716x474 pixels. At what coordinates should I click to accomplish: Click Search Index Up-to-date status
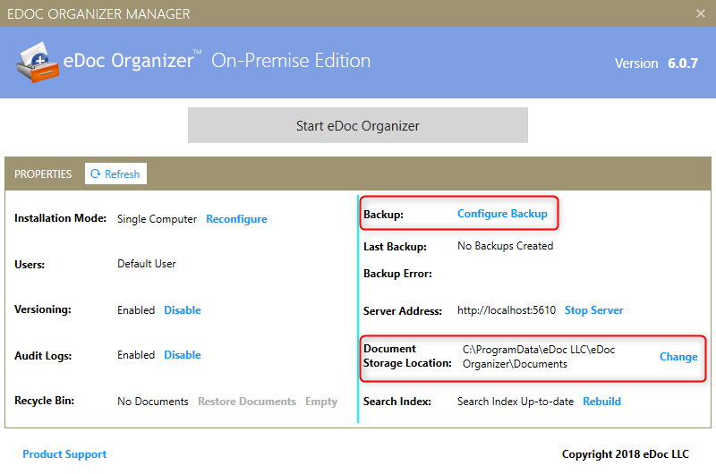point(516,402)
